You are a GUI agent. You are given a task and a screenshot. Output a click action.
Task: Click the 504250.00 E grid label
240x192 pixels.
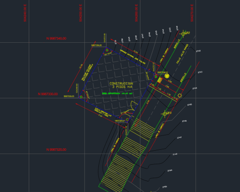tap(81, 13)
